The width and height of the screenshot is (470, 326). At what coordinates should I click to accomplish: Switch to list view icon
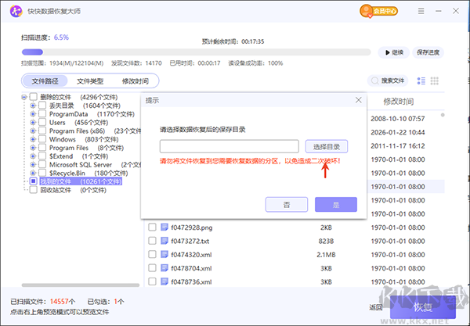pos(421,81)
